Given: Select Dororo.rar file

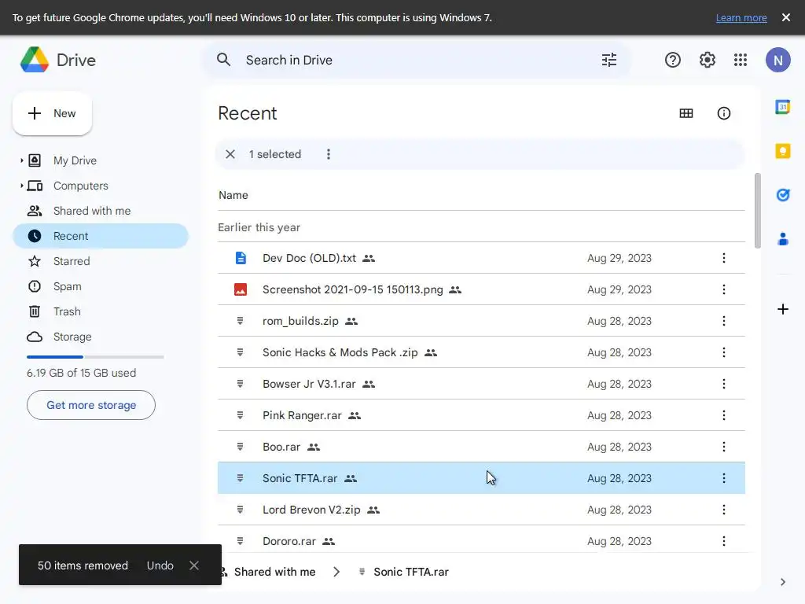Looking at the screenshot, I should [x=481, y=541].
